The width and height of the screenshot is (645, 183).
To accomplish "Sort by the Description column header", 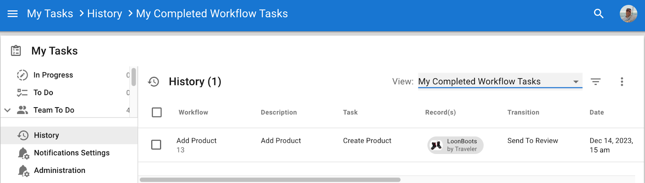I will [x=279, y=112].
